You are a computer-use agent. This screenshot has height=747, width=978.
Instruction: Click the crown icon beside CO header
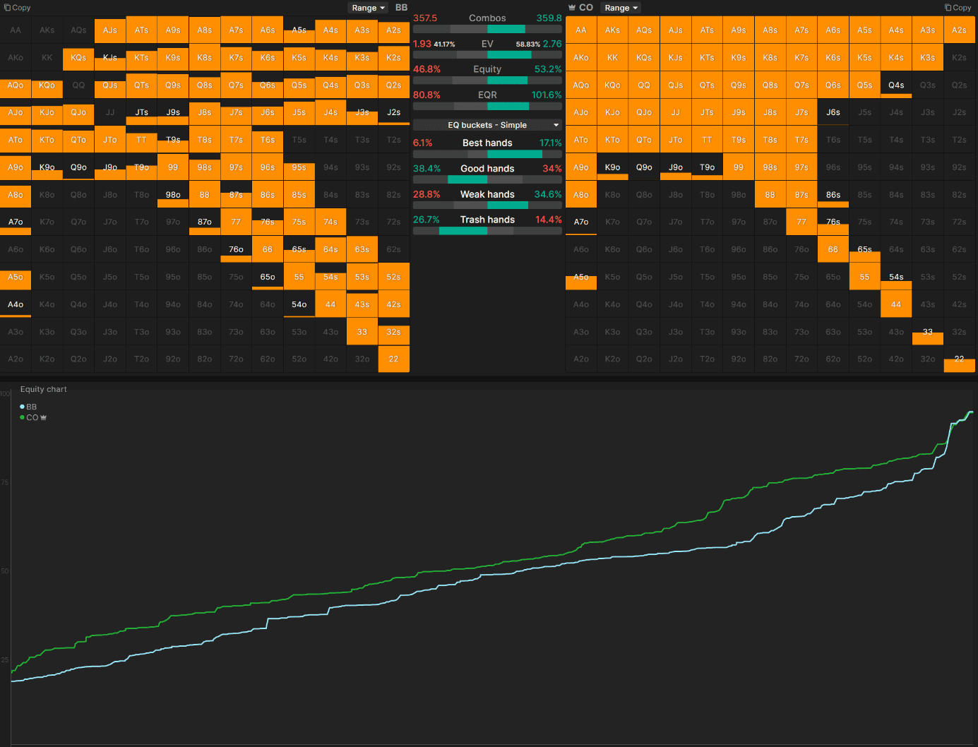pyautogui.click(x=572, y=8)
